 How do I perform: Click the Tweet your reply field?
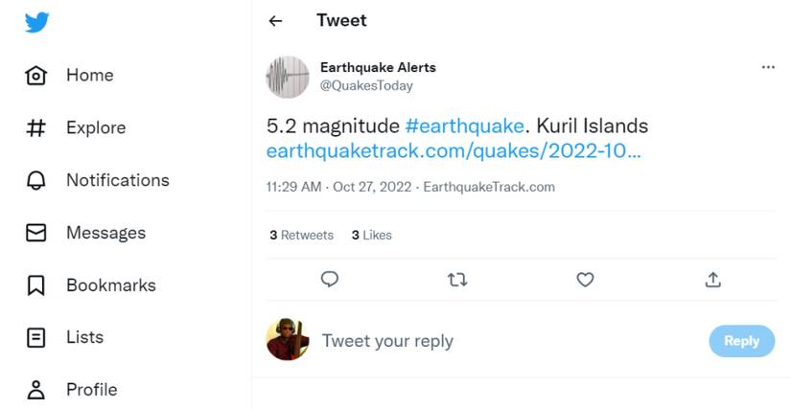pyautogui.click(x=387, y=341)
